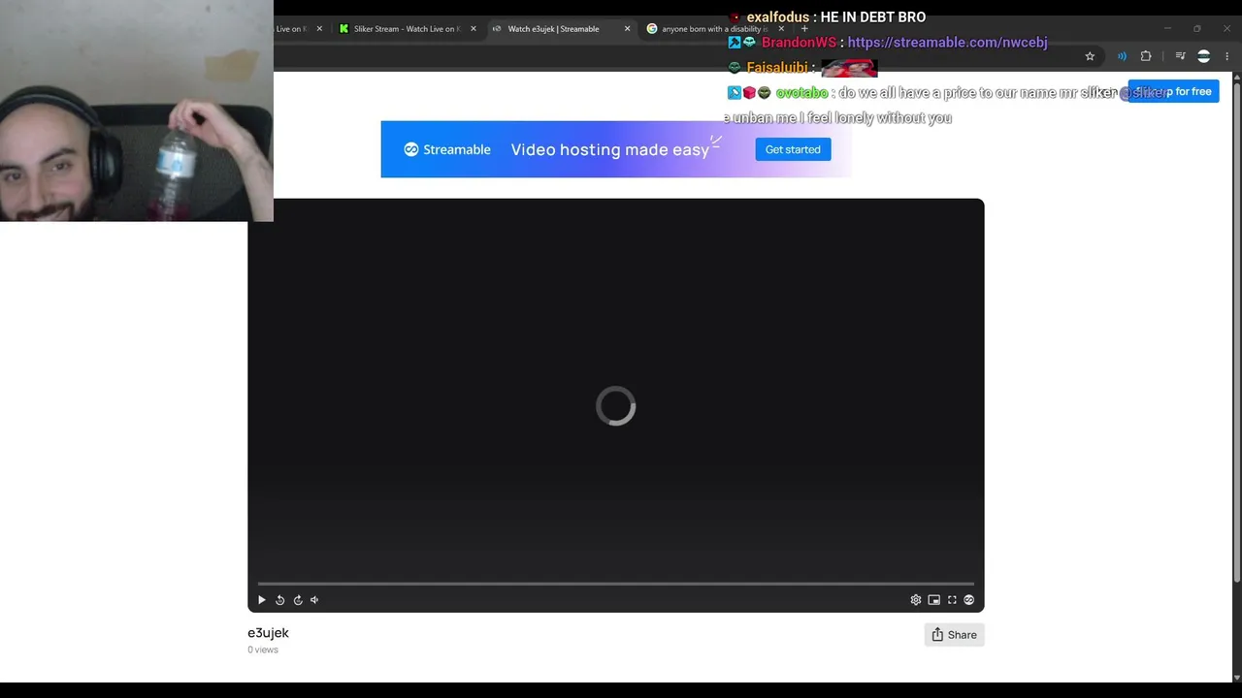The image size is (1242, 698).
Task: Mute the video player volume
Action: click(314, 600)
